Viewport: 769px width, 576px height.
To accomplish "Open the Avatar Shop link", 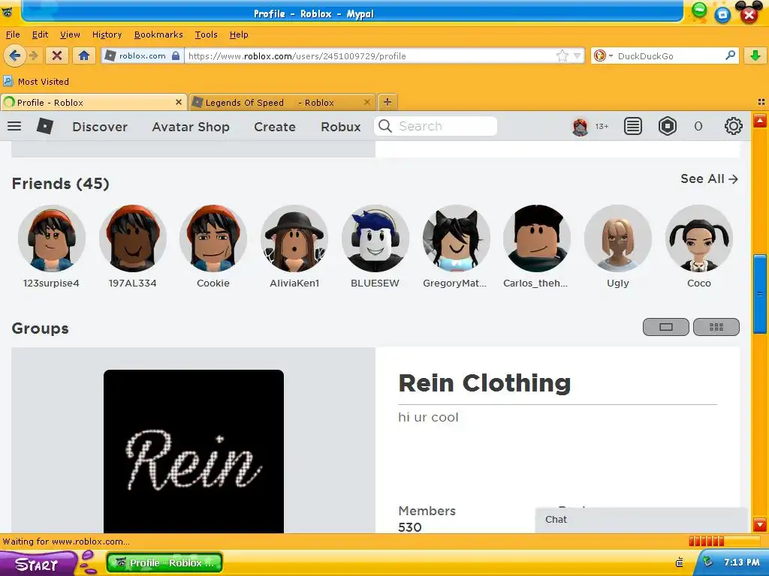I will (x=191, y=127).
